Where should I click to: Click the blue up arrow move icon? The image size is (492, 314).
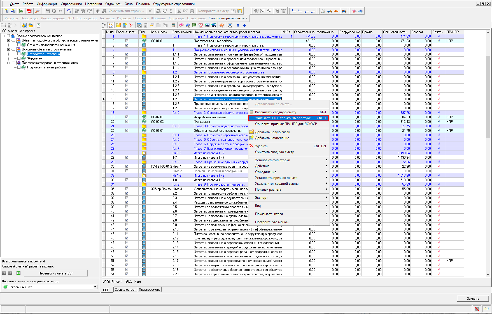[238, 25]
